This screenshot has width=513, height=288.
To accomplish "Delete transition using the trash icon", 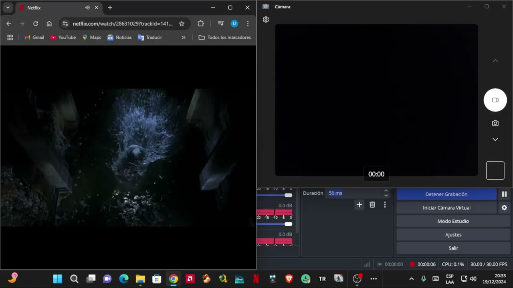I will (x=372, y=205).
